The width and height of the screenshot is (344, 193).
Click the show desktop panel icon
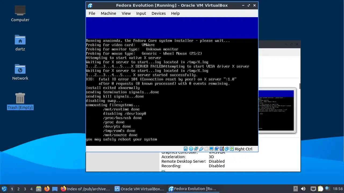point(55,189)
